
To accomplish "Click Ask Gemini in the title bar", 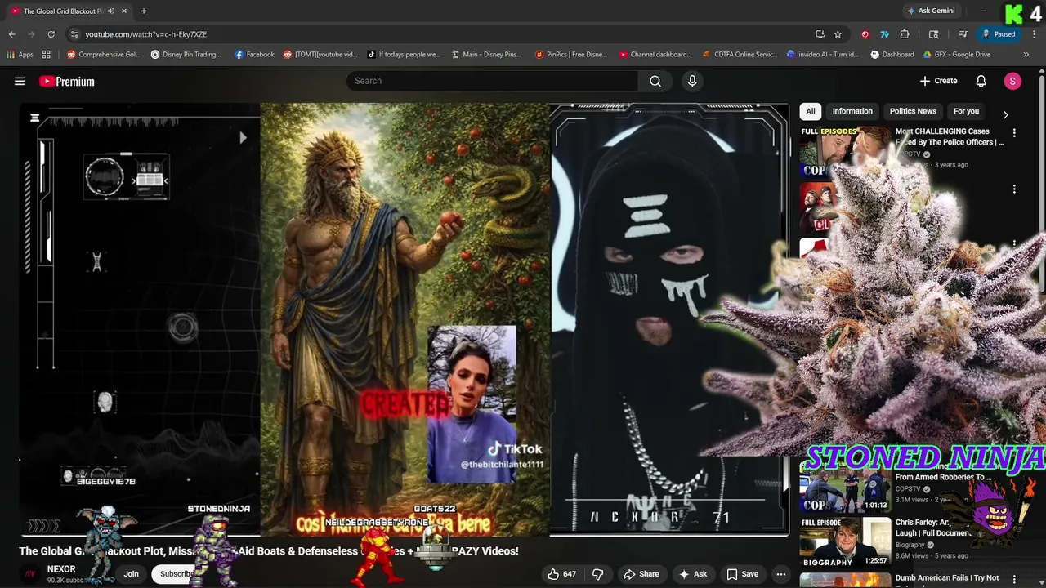I will click(x=931, y=11).
